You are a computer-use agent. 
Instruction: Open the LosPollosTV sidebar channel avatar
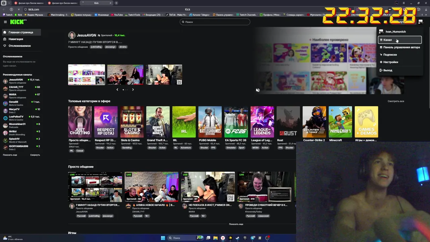click(5, 118)
